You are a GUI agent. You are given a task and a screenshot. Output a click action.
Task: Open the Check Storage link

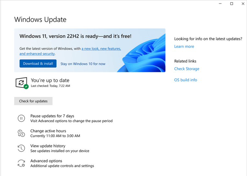pos(187,69)
